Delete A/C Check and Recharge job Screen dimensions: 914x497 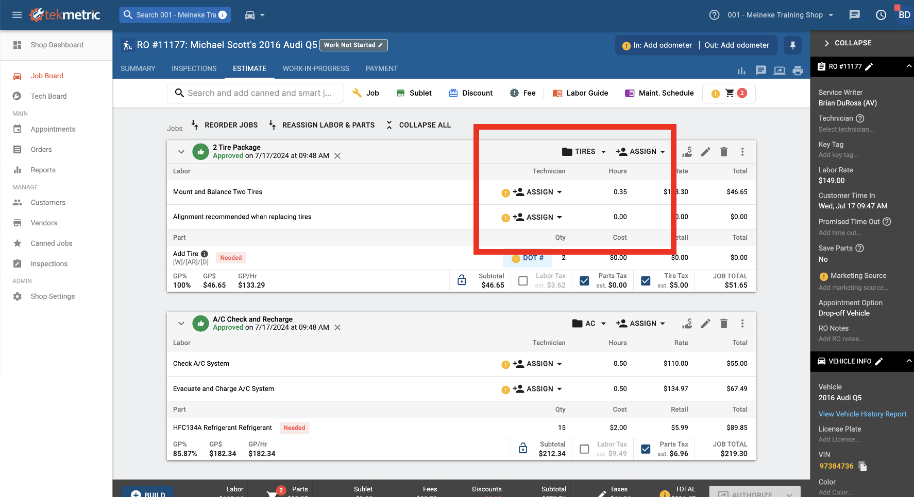[x=724, y=323]
